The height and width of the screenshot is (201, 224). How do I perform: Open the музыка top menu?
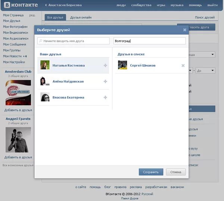177,5
